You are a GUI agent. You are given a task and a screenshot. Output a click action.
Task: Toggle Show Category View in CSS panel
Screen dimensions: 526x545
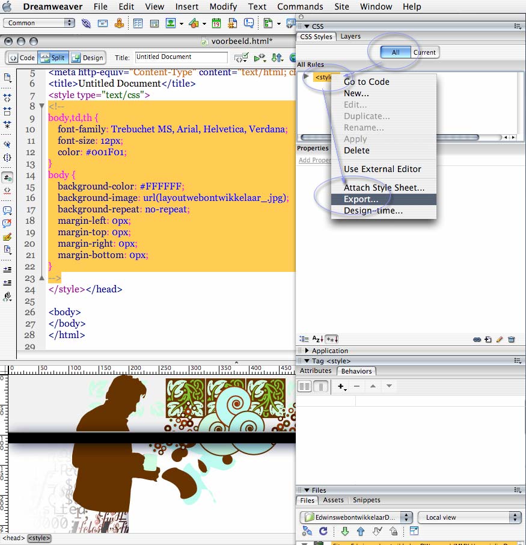(304, 339)
